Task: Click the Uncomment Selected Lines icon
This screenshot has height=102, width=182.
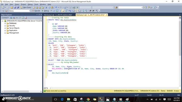Action: 86,11
